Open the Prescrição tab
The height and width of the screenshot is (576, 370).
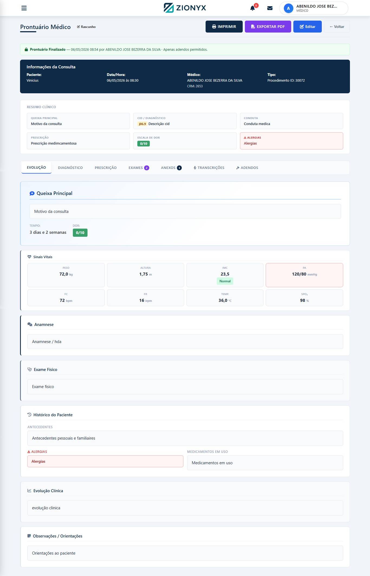106,168
